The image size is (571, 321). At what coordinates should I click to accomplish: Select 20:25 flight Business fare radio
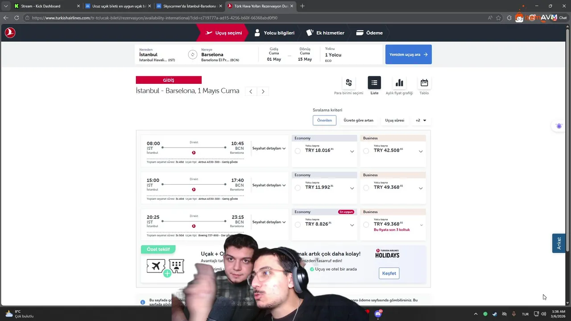click(x=366, y=225)
